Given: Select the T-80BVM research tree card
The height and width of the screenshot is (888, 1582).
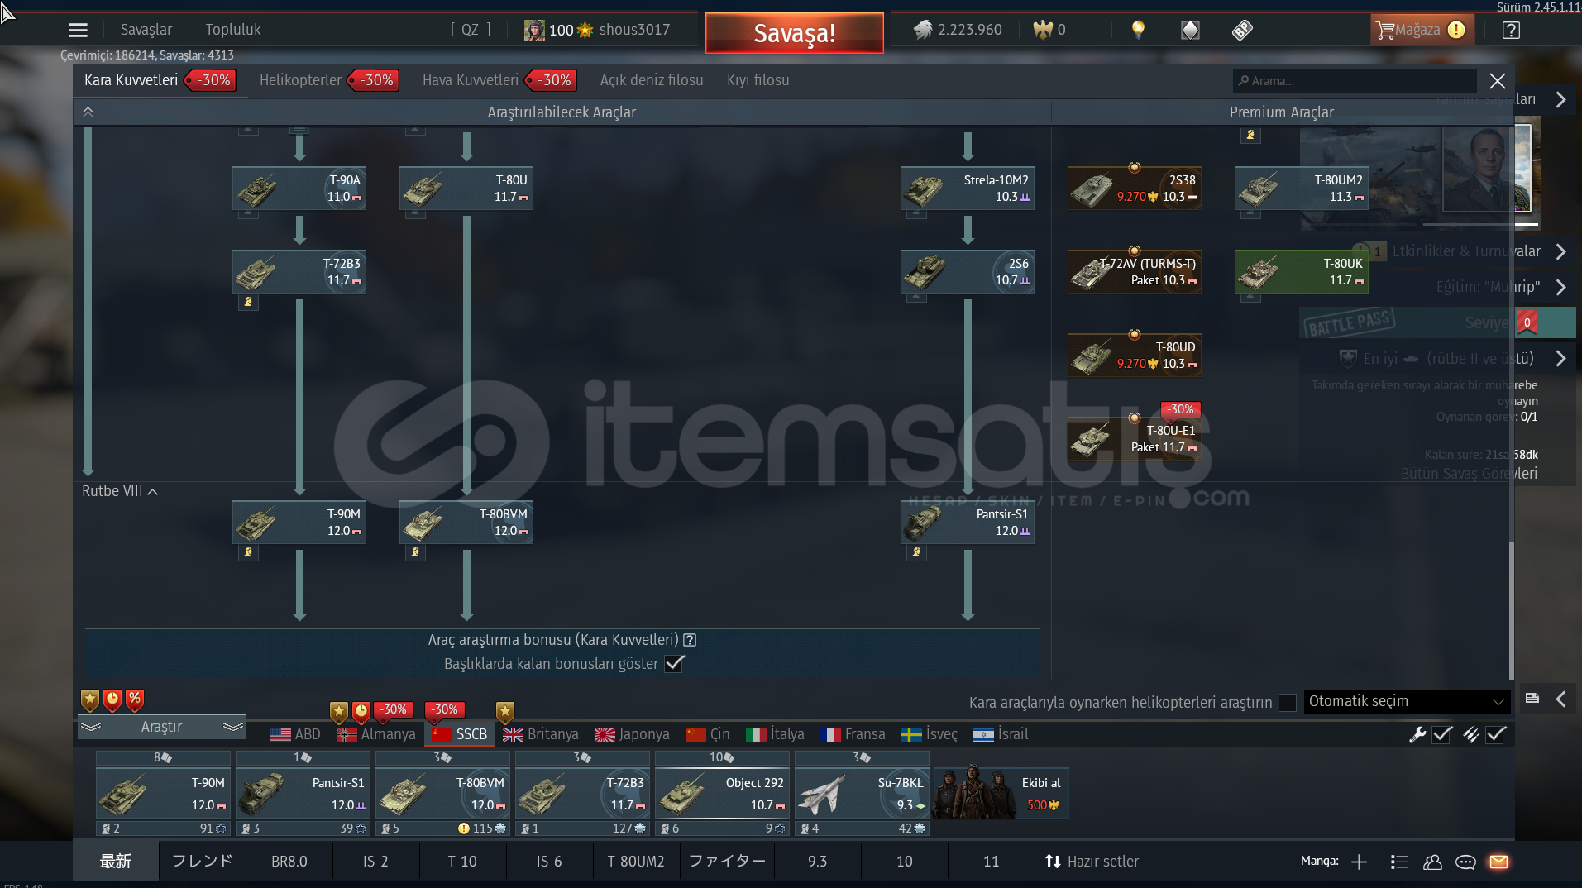Looking at the screenshot, I should pyautogui.click(x=466, y=522).
